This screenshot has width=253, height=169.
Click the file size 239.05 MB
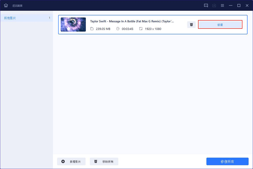pos(103,29)
